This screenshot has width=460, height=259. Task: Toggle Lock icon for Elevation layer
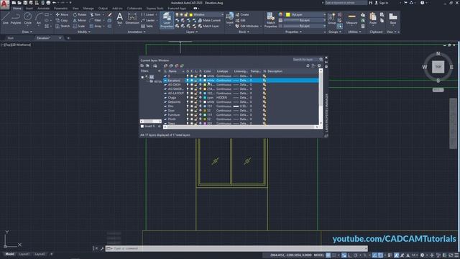196,81
